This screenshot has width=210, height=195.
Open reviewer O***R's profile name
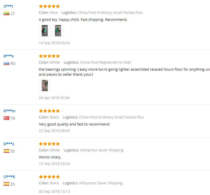9,177
